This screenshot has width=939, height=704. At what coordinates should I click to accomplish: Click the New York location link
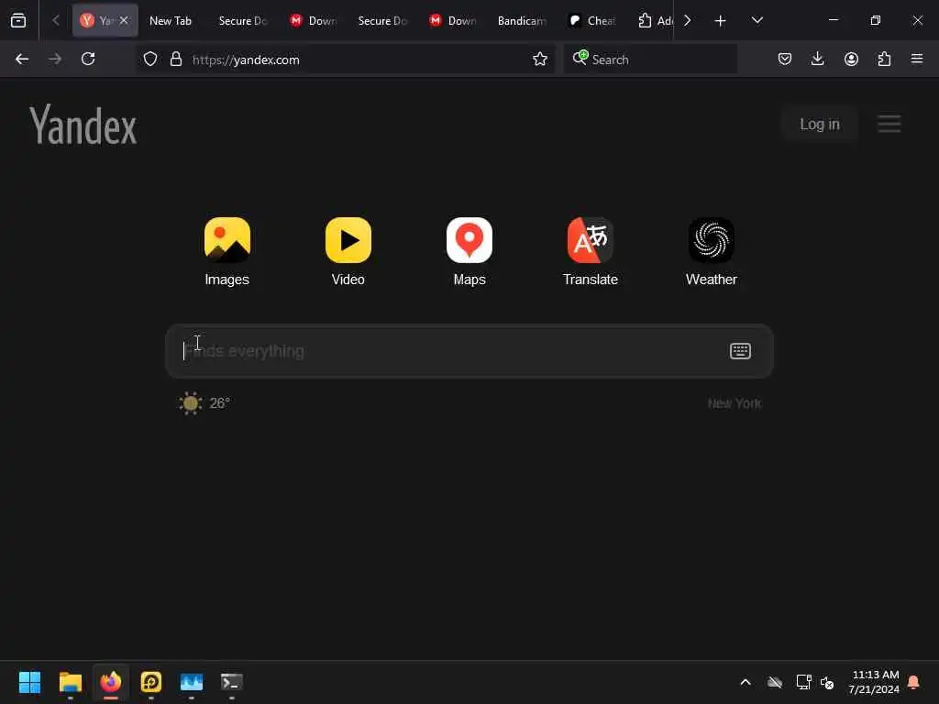pos(735,403)
